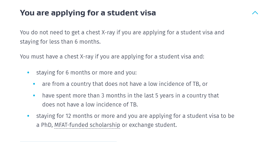
Task: Collapse the student visa section chevron
Action: click(x=255, y=13)
